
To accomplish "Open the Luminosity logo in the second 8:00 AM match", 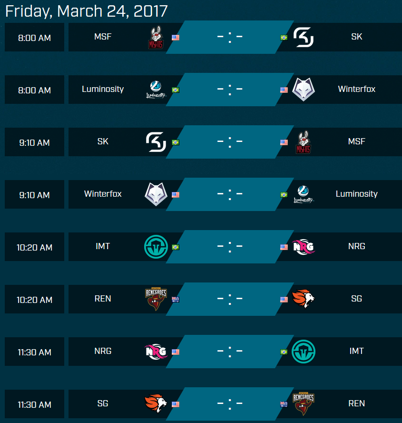I will coord(156,90).
